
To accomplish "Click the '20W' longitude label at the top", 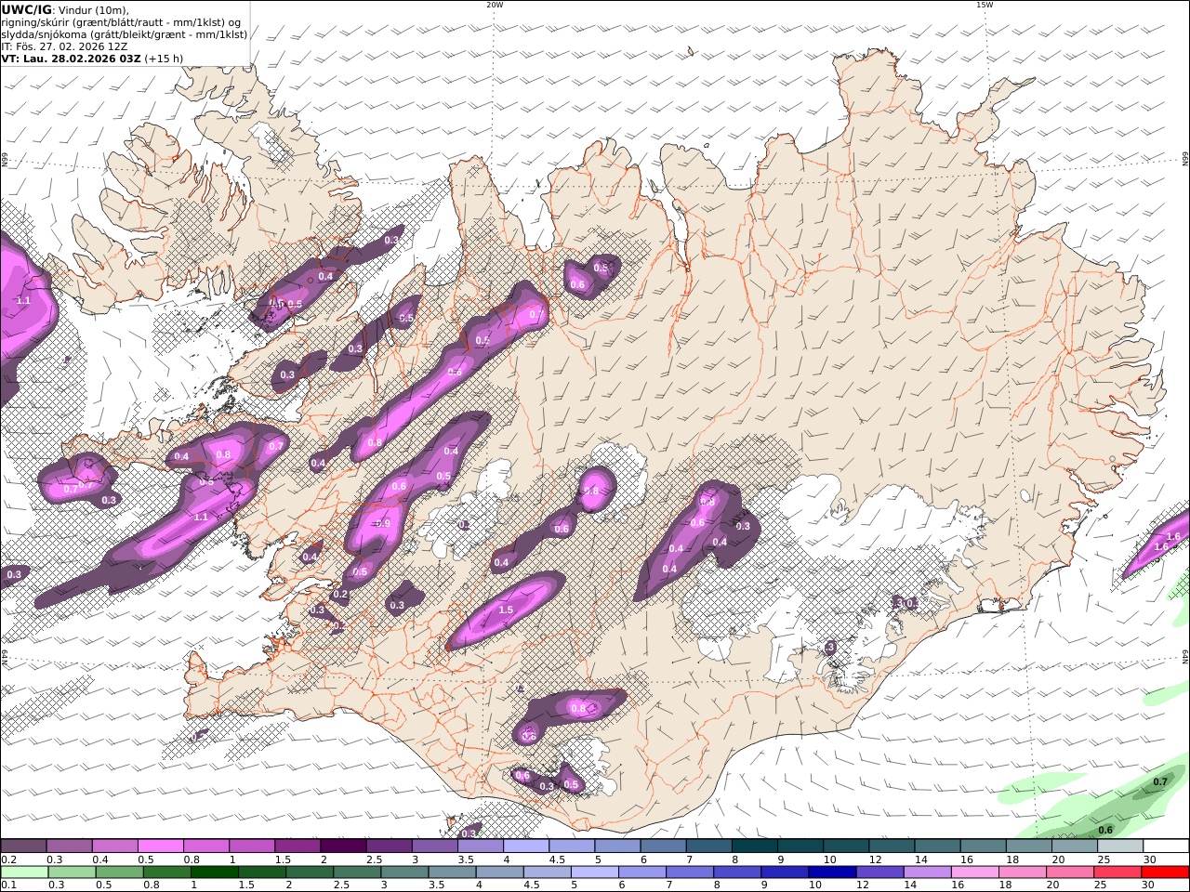I will [495, 5].
